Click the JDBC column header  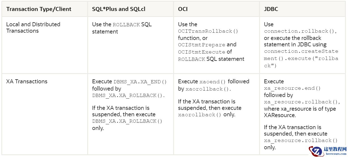pyautogui.click(x=271, y=9)
